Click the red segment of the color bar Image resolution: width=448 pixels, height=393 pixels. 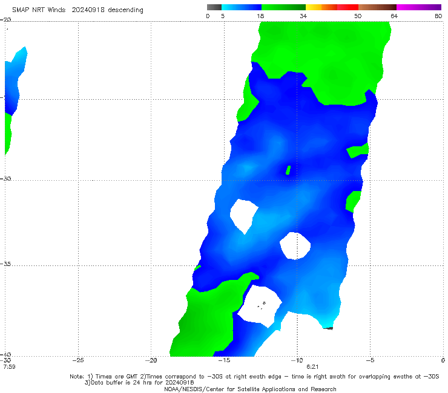[x=348, y=7]
